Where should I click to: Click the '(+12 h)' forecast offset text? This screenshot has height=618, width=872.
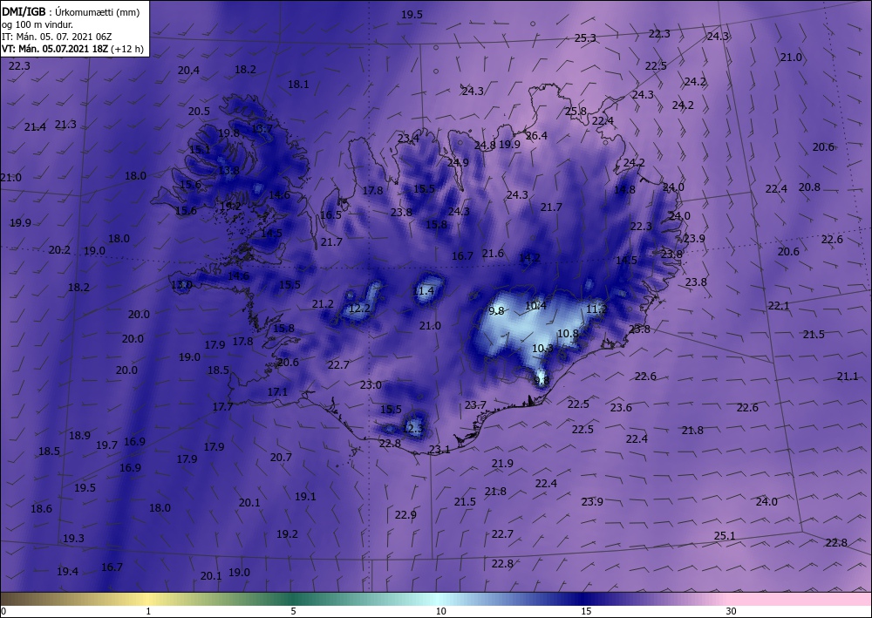[126, 49]
